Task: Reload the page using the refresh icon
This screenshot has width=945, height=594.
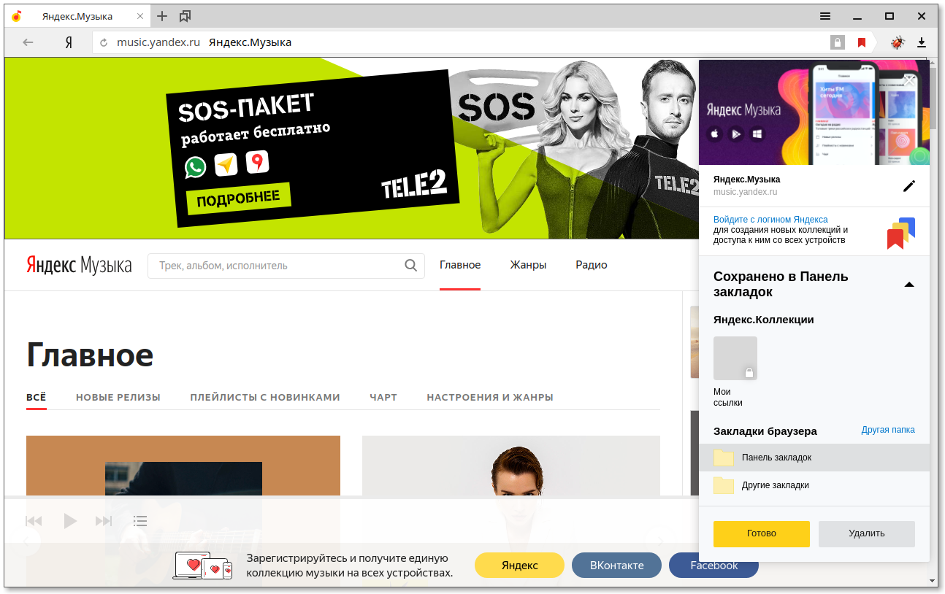Action: pos(104,42)
